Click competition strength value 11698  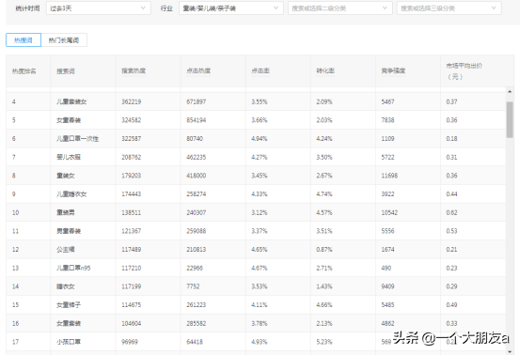[389, 176]
